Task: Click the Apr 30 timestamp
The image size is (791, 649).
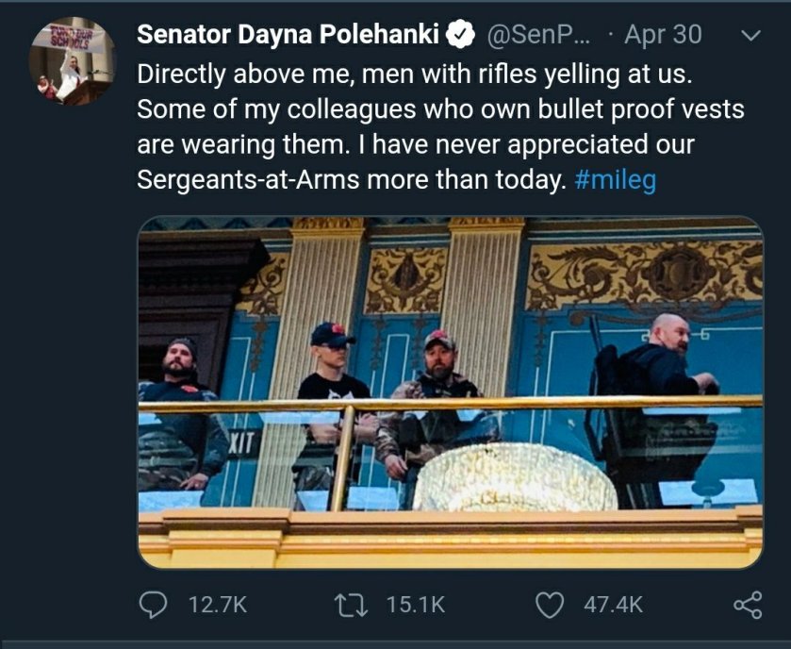Action: pyautogui.click(x=664, y=35)
